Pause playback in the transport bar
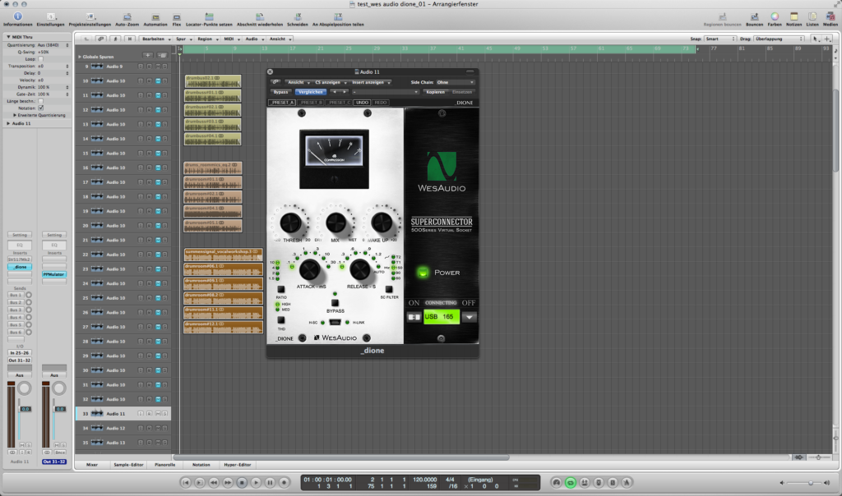Viewport: 842px width, 496px height. pyautogui.click(x=270, y=483)
